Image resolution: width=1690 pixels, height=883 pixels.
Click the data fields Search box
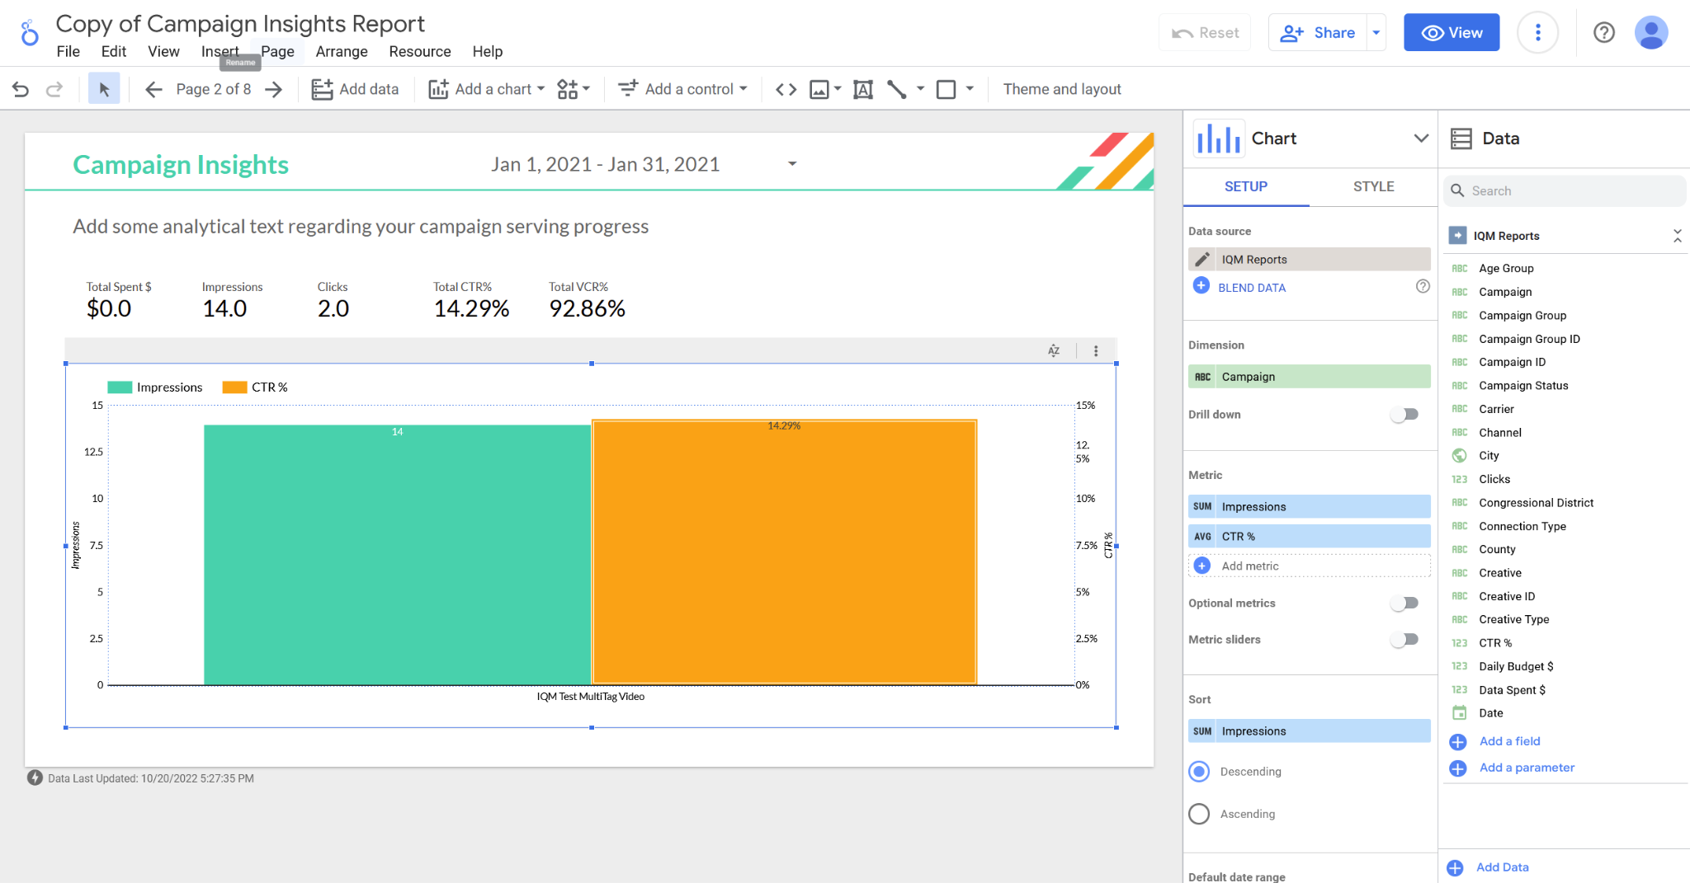point(1564,190)
